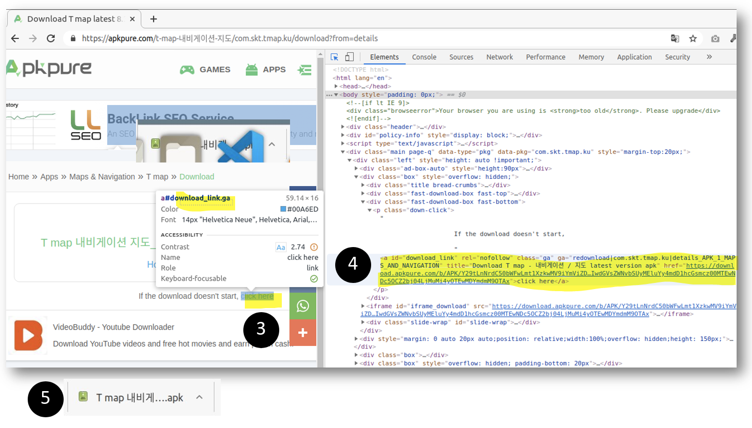Open the Network tab in DevTools
The height and width of the screenshot is (428, 752).
[x=499, y=57]
